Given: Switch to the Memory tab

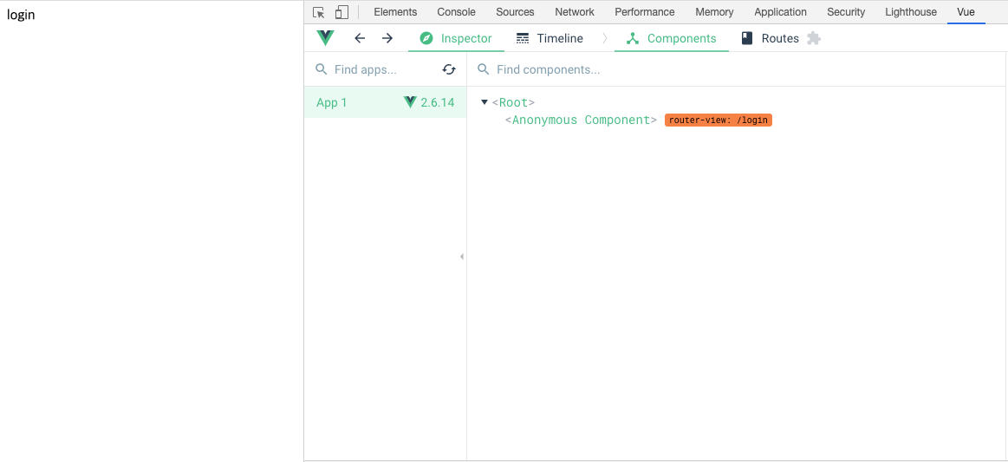Looking at the screenshot, I should [714, 11].
